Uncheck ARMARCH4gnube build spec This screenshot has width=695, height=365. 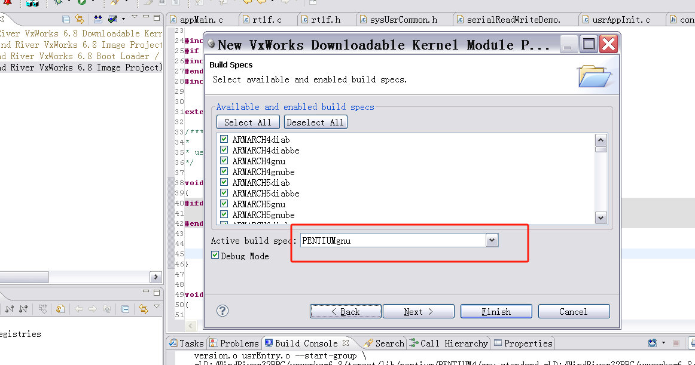click(224, 171)
